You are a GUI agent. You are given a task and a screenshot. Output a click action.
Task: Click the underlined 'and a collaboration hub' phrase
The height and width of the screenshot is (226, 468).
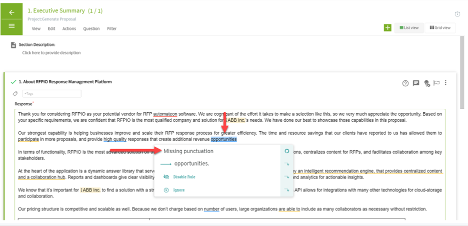click(42, 177)
